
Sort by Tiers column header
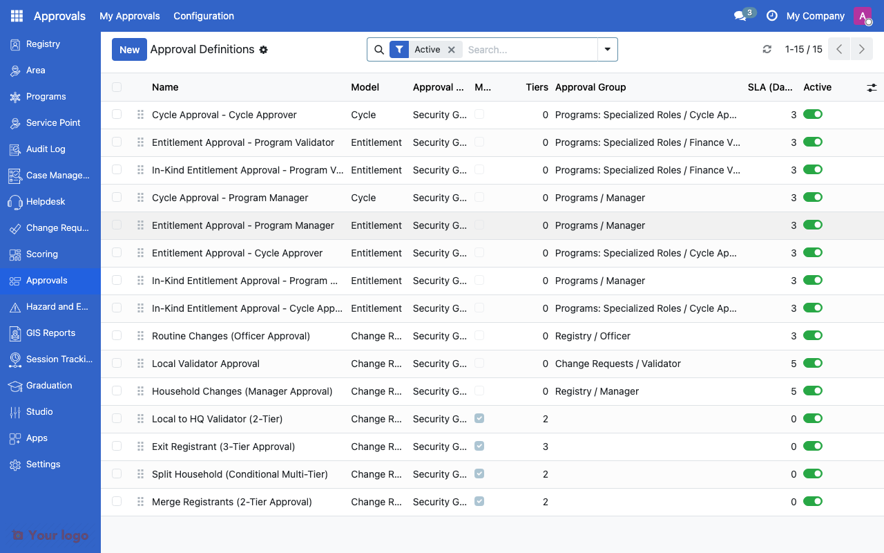click(537, 87)
